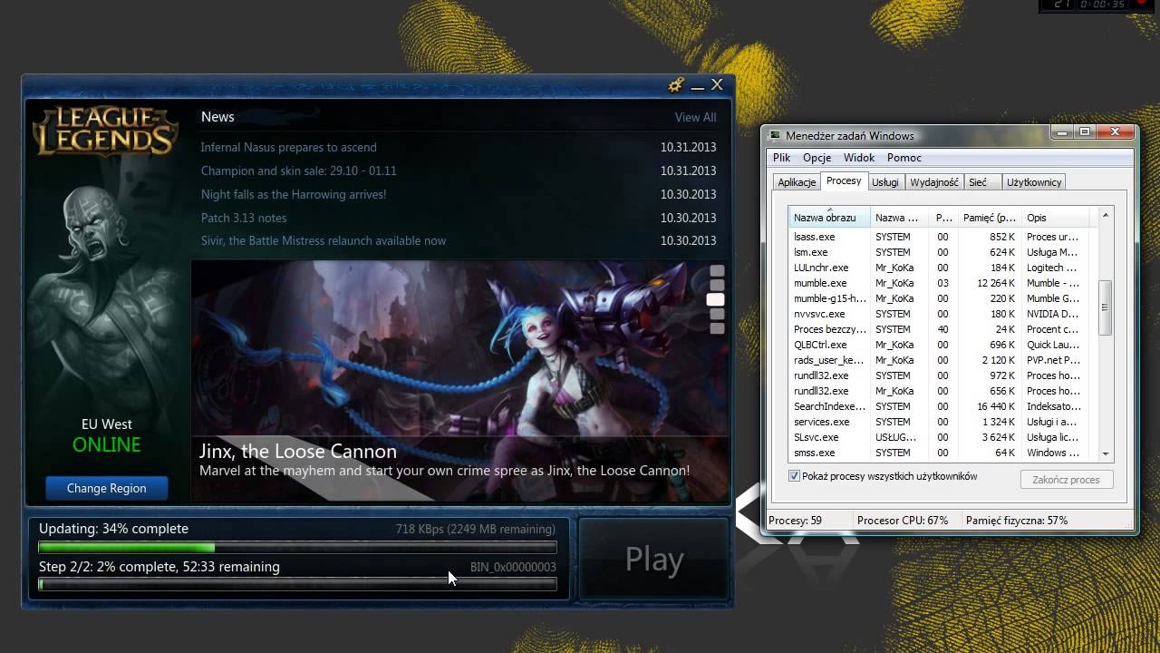1160x653 pixels.
Task: Select the SLsvc.exe process row
Action: point(940,437)
